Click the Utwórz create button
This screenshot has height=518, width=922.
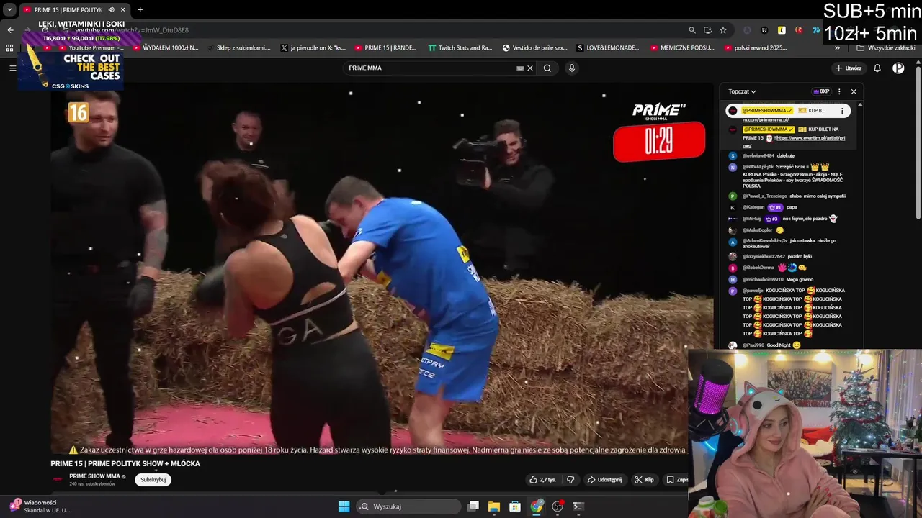849,68
